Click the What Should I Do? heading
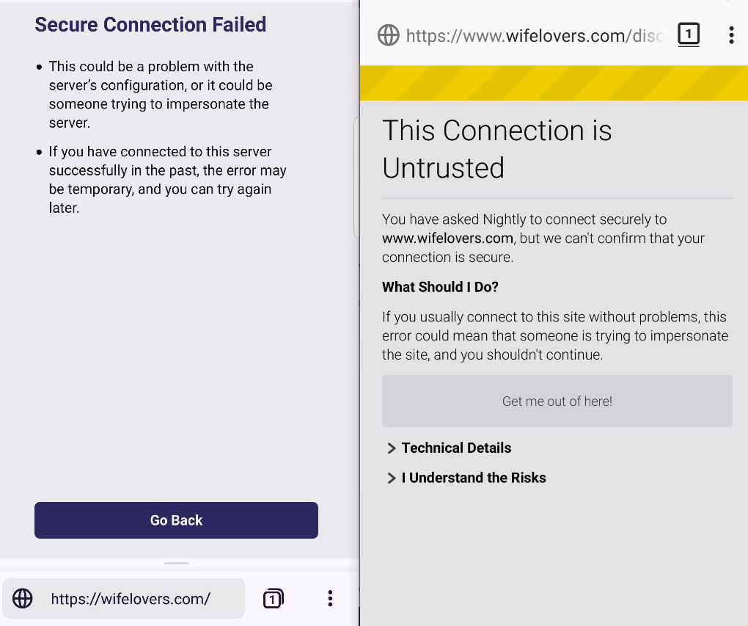 pyautogui.click(x=440, y=287)
